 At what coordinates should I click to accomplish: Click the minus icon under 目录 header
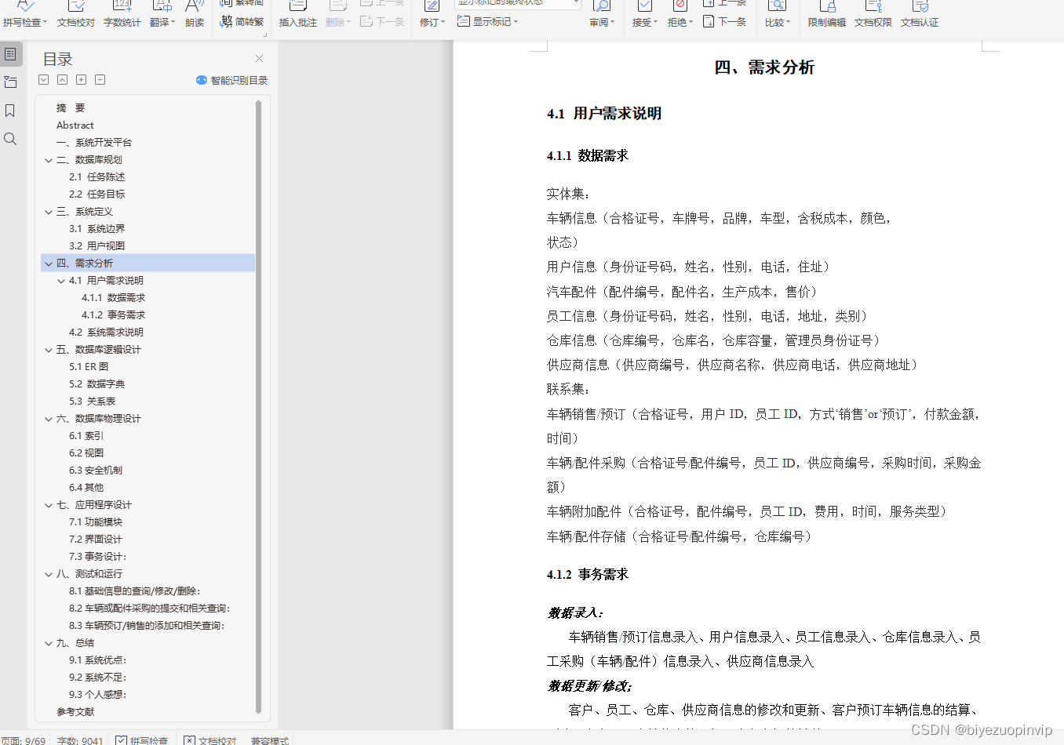tap(100, 80)
